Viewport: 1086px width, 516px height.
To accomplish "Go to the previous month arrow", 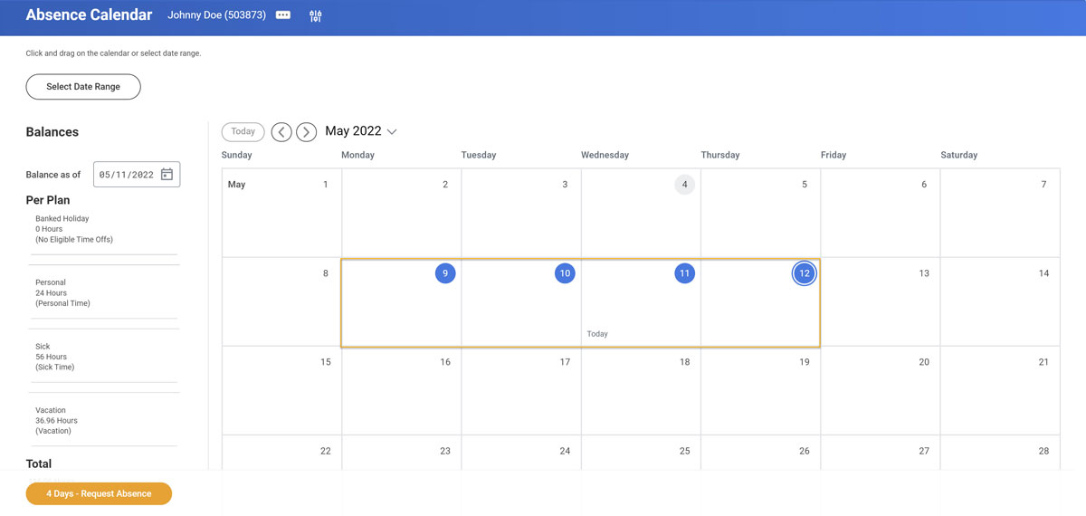I will point(281,132).
